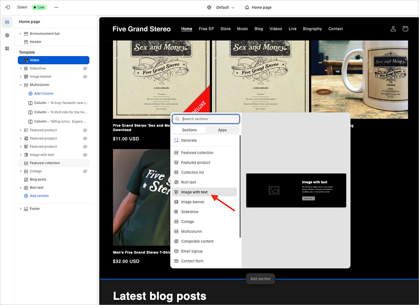Choose Multicolumn from section picker list
The width and height of the screenshot is (419, 305).
pyautogui.click(x=205, y=232)
